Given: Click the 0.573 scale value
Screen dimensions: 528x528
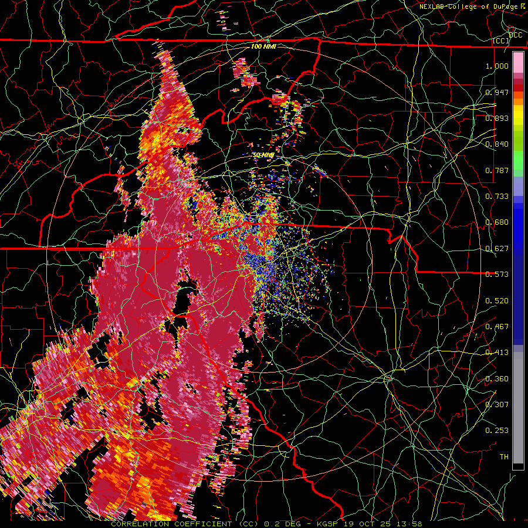Looking at the screenshot, I should pyautogui.click(x=497, y=275).
